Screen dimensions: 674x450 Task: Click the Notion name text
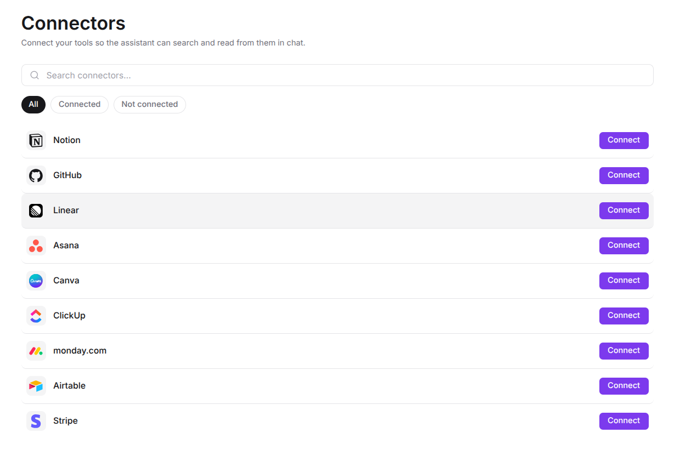[67, 140]
